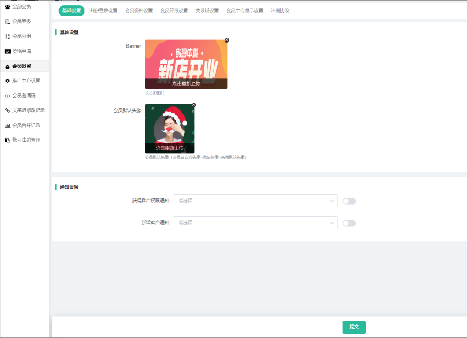Open the 会员等级设置 tab
Viewport: 467px width, 338px height.
(x=174, y=11)
